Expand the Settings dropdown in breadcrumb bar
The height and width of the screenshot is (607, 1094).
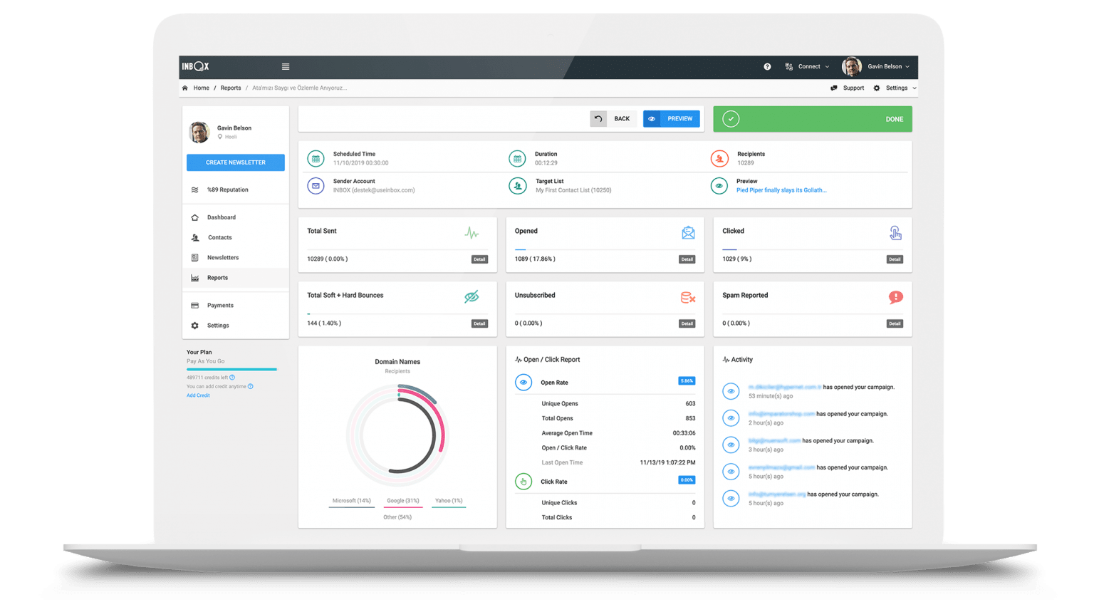coord(895,88)
